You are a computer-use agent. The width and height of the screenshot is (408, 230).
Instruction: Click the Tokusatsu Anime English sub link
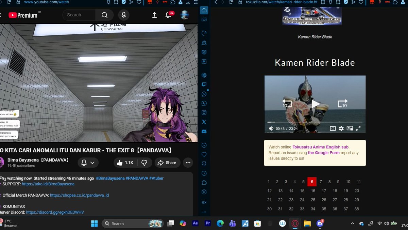[321, 147]
